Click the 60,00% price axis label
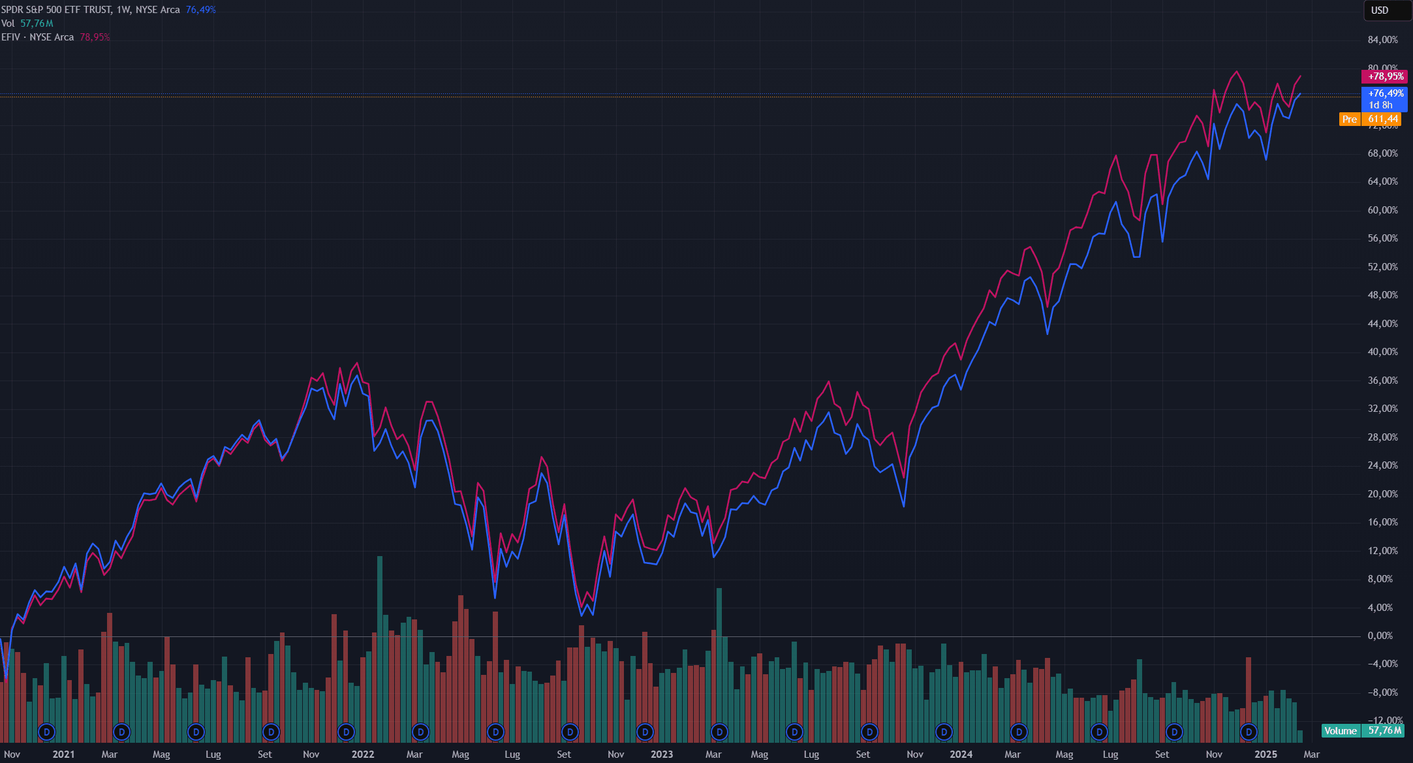Viewport: 1413px width, 763px height. coord(1383,210)
